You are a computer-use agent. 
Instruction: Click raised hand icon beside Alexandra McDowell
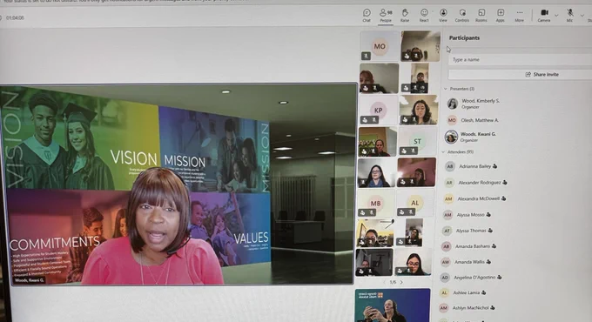tap(504, 198)
